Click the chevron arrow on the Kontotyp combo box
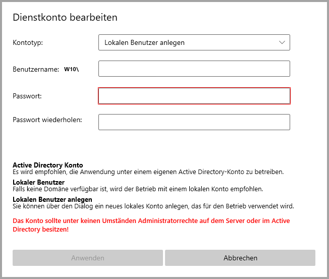Viewport: 329px width, 279px height. click(x=282, y=43)
